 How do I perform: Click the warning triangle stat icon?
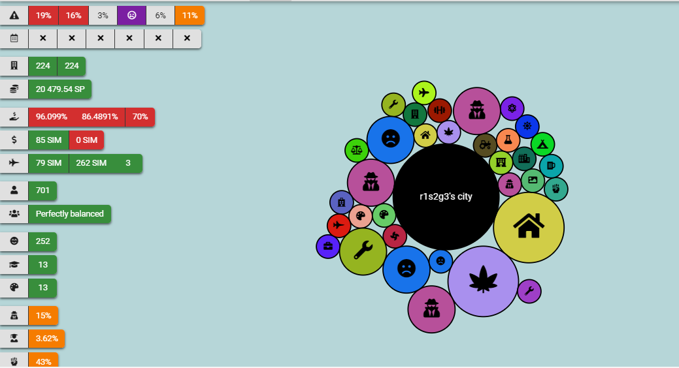(14, 16)
